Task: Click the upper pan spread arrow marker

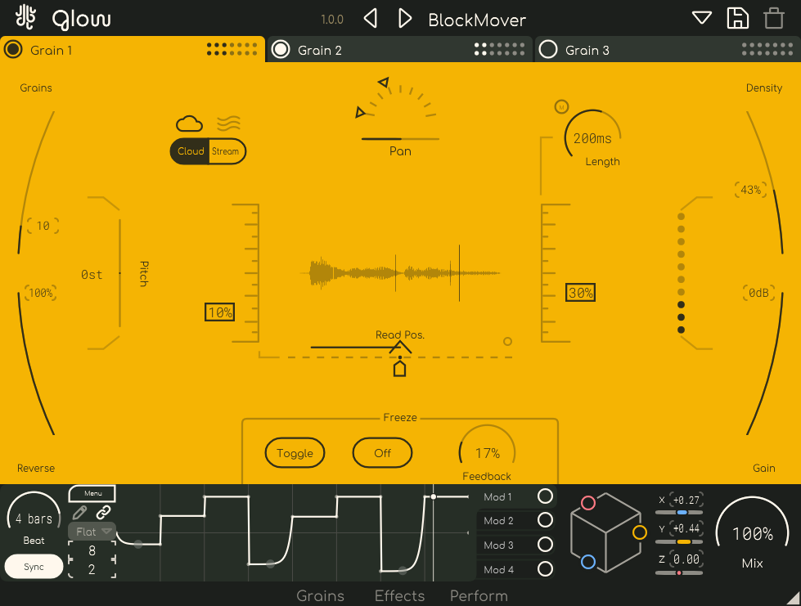Action: (x=384, y=82)
